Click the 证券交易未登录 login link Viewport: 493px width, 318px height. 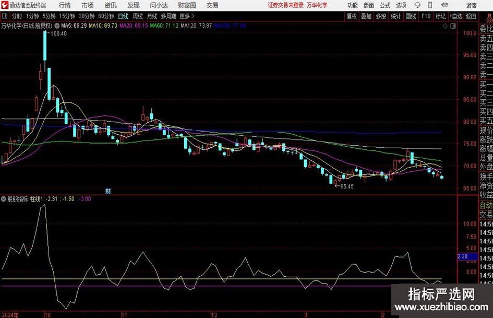pyautogui.click(x=286, y=5)
